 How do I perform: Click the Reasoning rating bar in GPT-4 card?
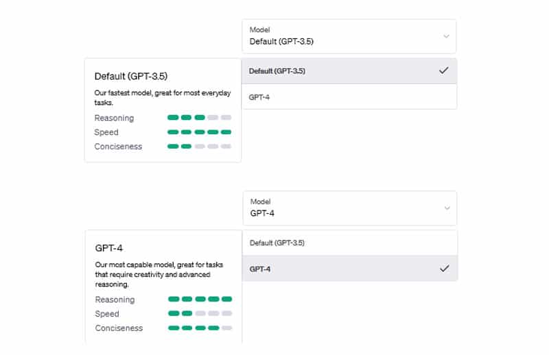click(x=200, y=299)
